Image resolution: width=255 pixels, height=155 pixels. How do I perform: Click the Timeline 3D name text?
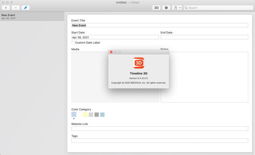139,74
